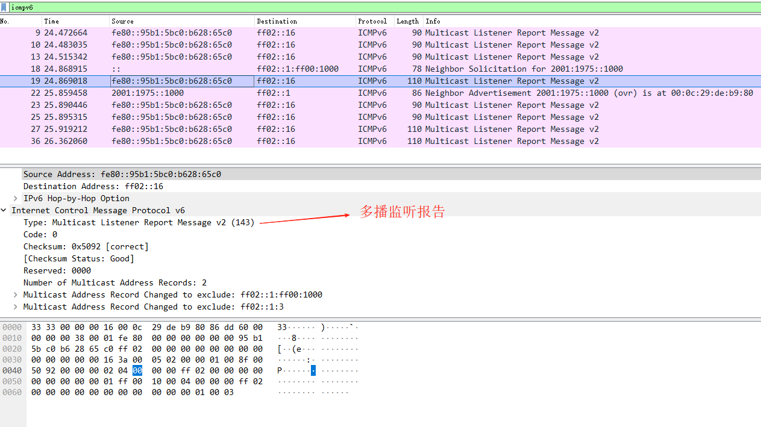The image size is (761, 427).
Task: Expand record for ff02::1:ff00:1000
Action: click(x=16, y=295)
